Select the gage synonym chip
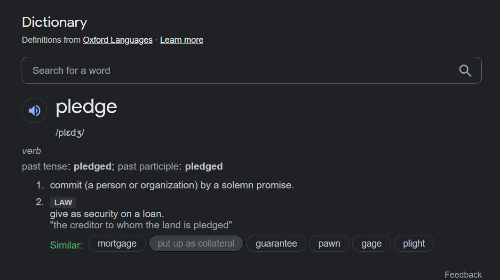Viewport: 500px width, 280px height. point(371,243)
